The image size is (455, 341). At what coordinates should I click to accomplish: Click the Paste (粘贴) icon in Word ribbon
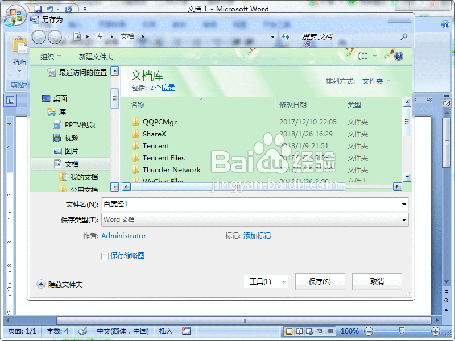point(19,46)
